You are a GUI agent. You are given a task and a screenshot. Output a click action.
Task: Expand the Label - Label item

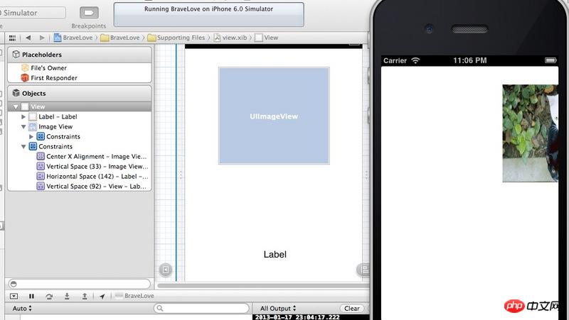[x=23, y=116]
